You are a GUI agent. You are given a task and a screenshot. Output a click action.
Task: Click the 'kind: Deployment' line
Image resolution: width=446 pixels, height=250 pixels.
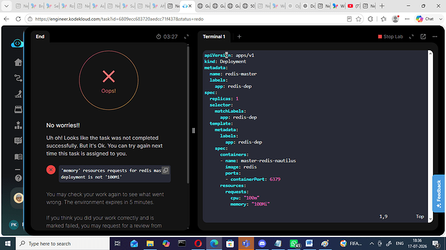(x=225, y=61)
